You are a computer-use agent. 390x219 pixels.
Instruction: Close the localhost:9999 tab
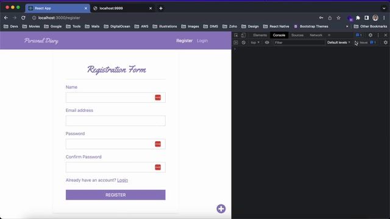click(151, 8)
